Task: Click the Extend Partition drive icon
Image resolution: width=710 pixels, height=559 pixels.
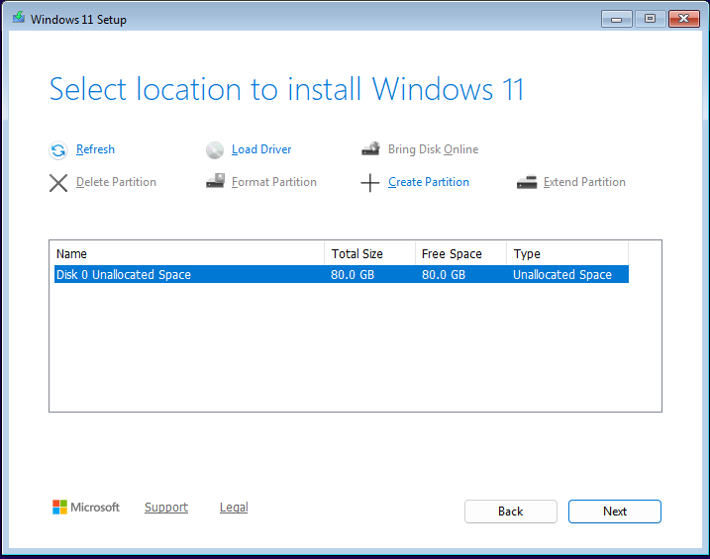Action: (x=527, y=182)
